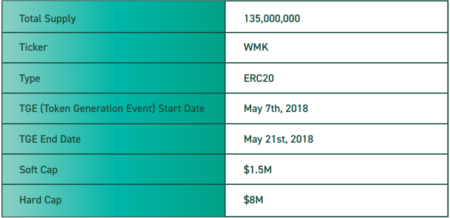Viewport: 450px width, 218px height.
Task: Select the May 7th, 2018 date
Action: [x=276, y=108]
